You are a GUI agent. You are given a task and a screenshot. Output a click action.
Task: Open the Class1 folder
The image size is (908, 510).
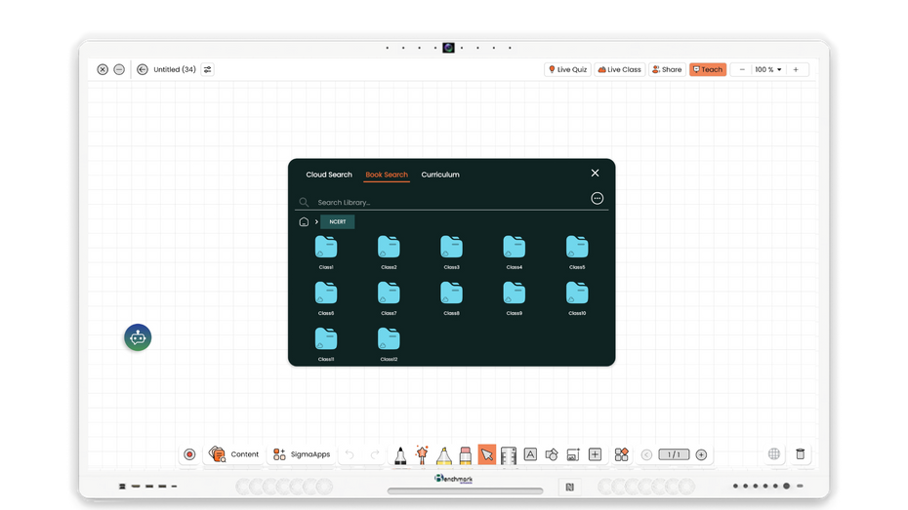click(326, 253)
